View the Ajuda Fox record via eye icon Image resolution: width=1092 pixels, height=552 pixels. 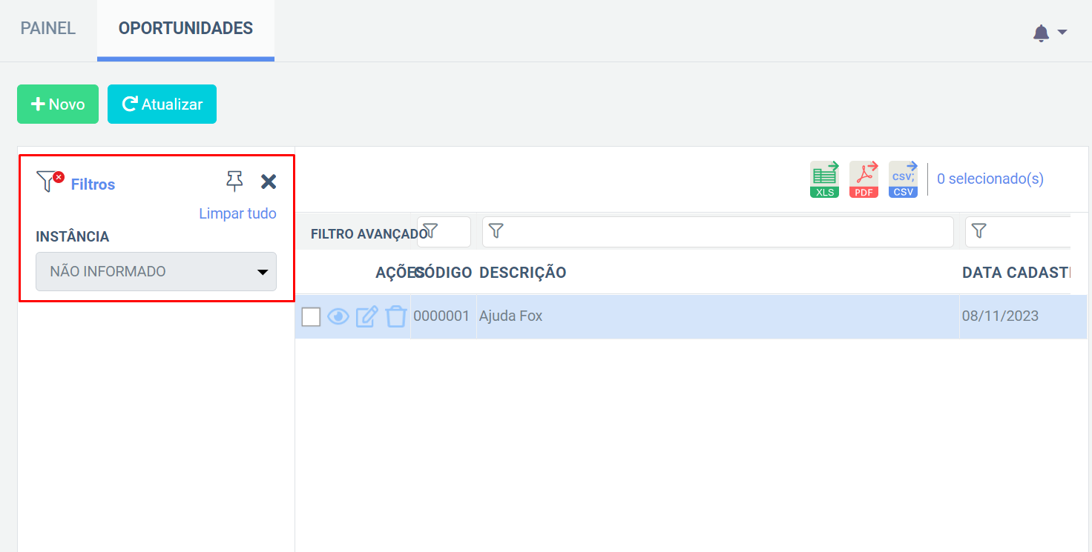tap(338, 316)
